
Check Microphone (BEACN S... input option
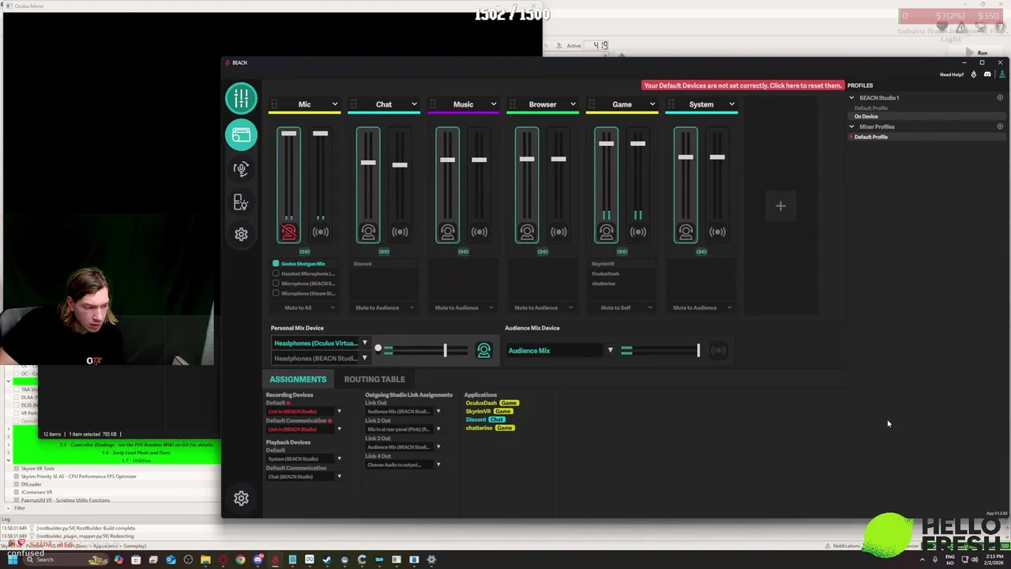point(276,284)
